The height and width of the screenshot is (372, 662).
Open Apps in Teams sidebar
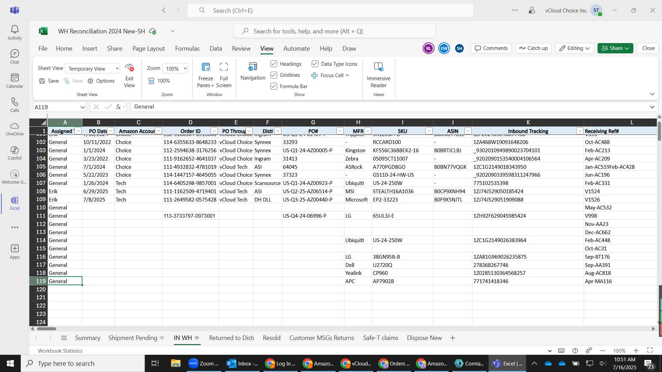tap(14, 252)
